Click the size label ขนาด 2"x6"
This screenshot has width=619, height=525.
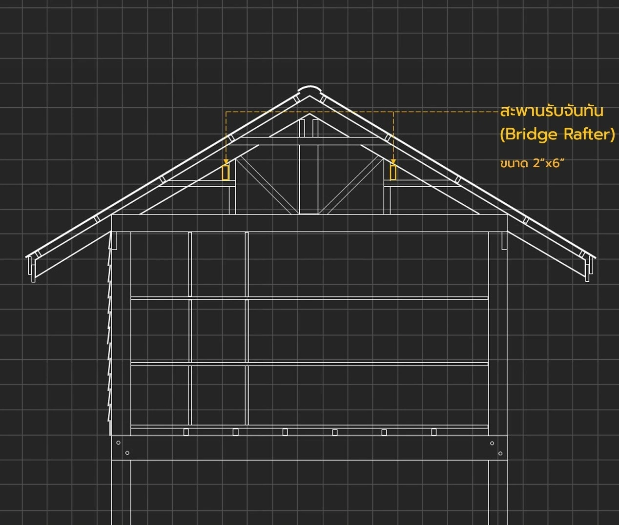pyautogui.click(x=532, y=163)
